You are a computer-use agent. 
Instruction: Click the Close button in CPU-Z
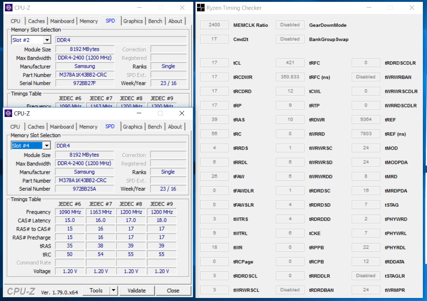[x=173, y=290]
